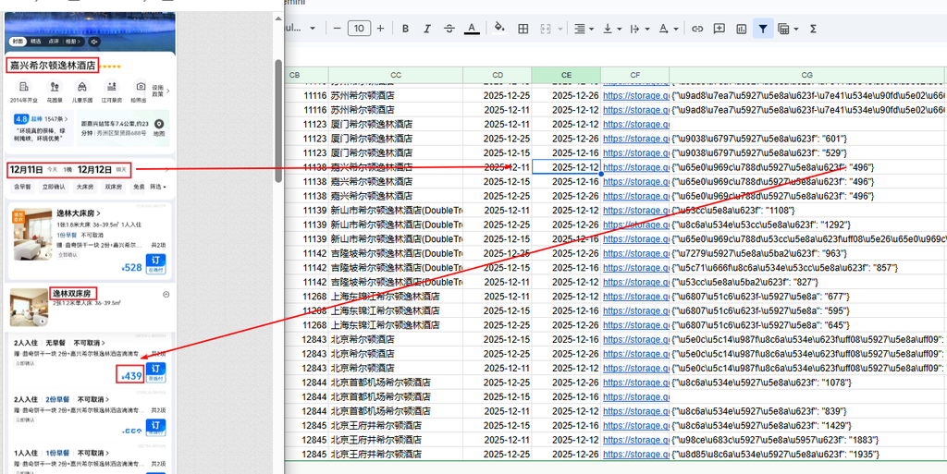Toggle italic formatting
This screenshot has width=947, height=474.
pyautogui.click(x=427, y=29)
